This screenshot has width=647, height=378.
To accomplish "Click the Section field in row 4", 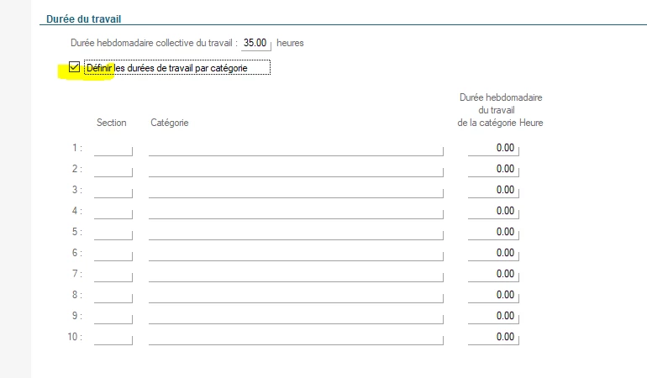I will [x=113, y=211].
